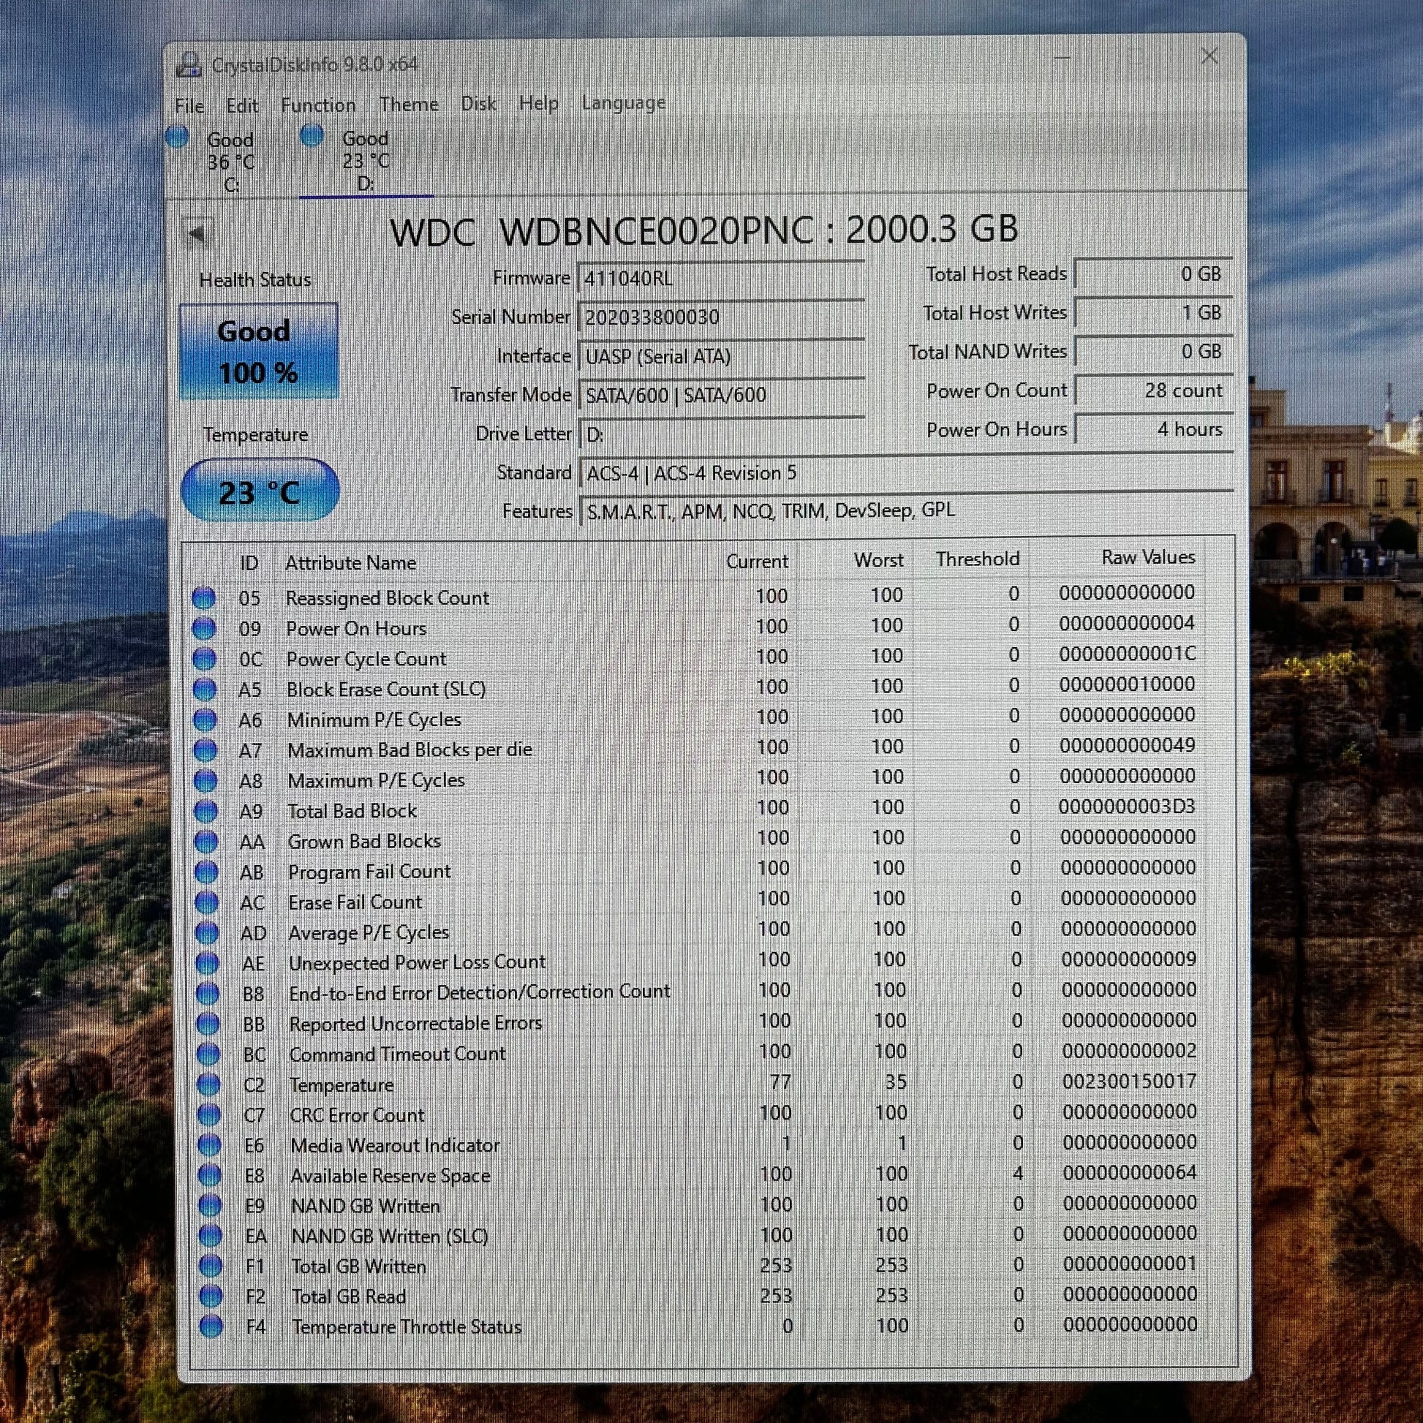Click the status icon for Power Cycle Count
Image resolution: width=1423 pixels, height=1423 pixels.
pos(204,658)
